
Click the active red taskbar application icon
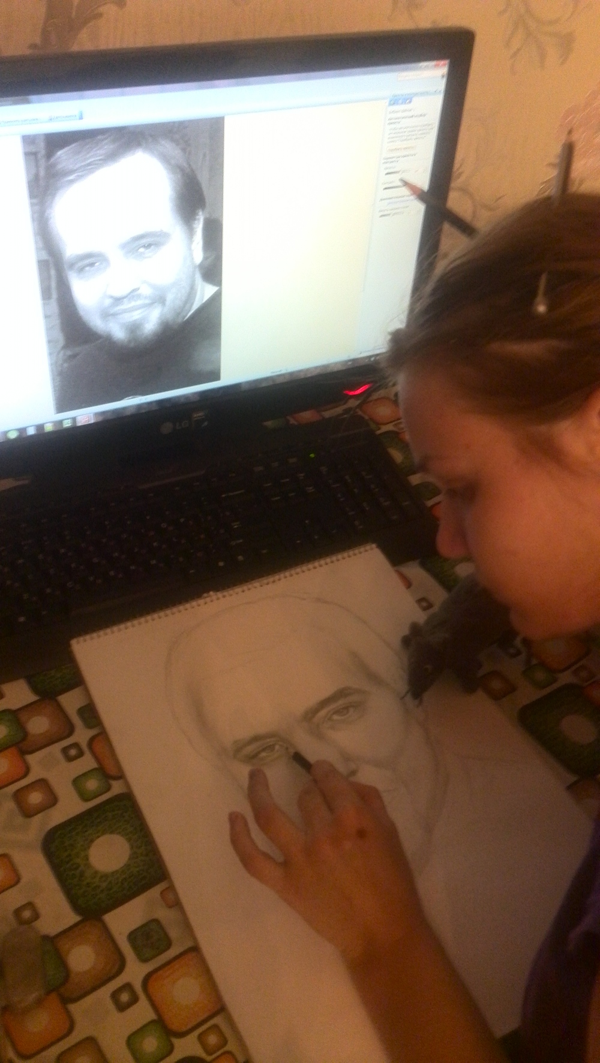[83, 420]
